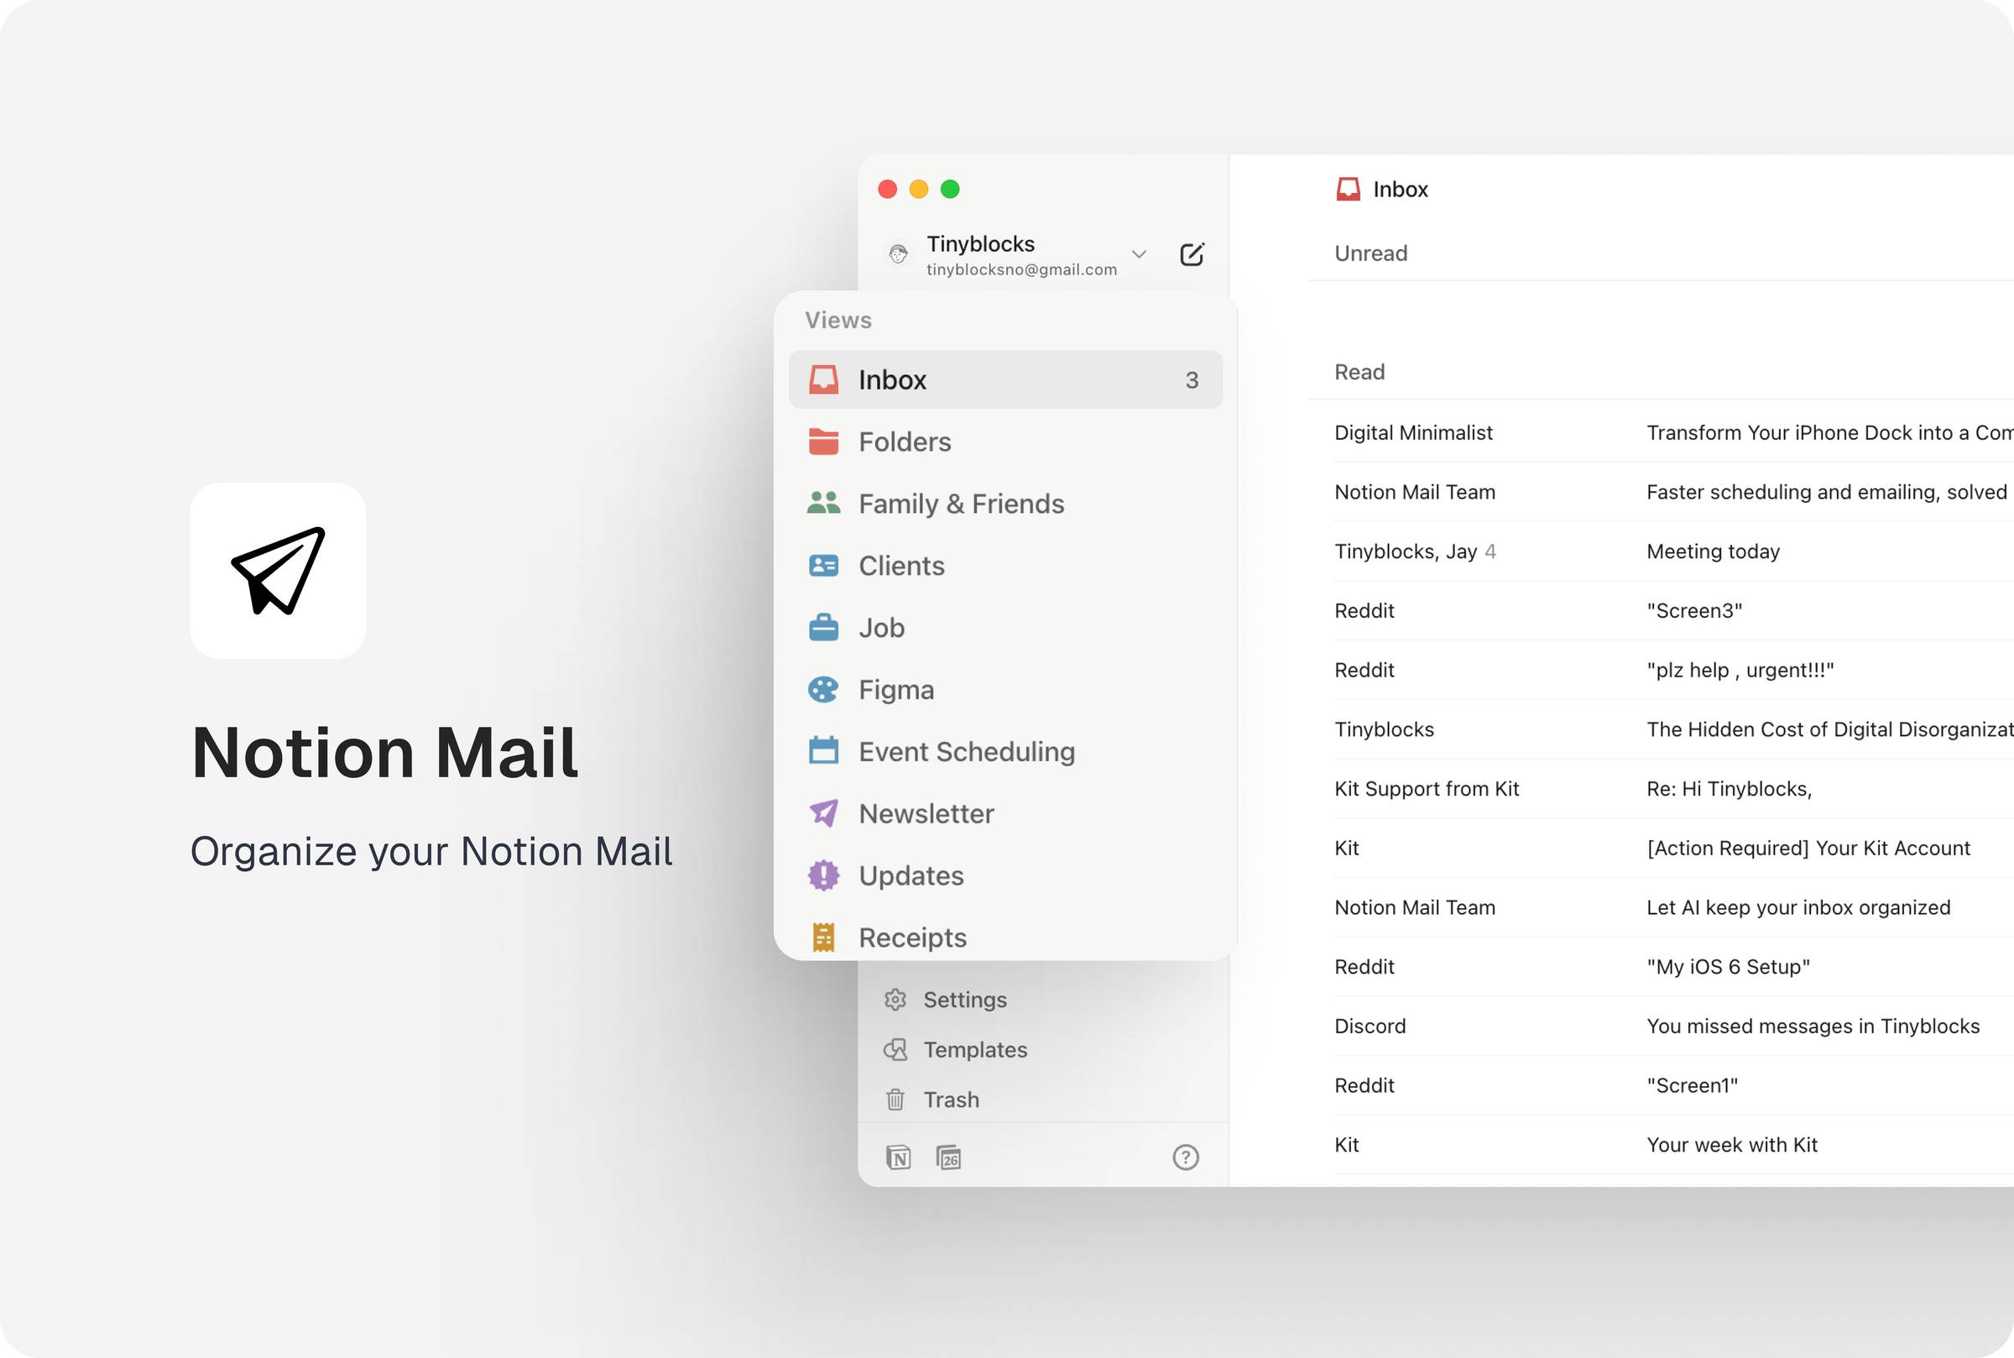The width and height of the screenshot is (2014, 1358).
Task: Click the calendar Event Scheduling icon
Action: 823,750
